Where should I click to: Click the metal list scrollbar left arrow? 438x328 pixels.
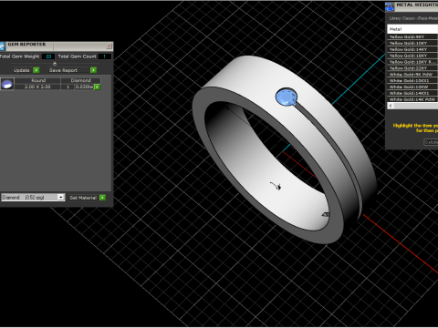coord(391,106)
